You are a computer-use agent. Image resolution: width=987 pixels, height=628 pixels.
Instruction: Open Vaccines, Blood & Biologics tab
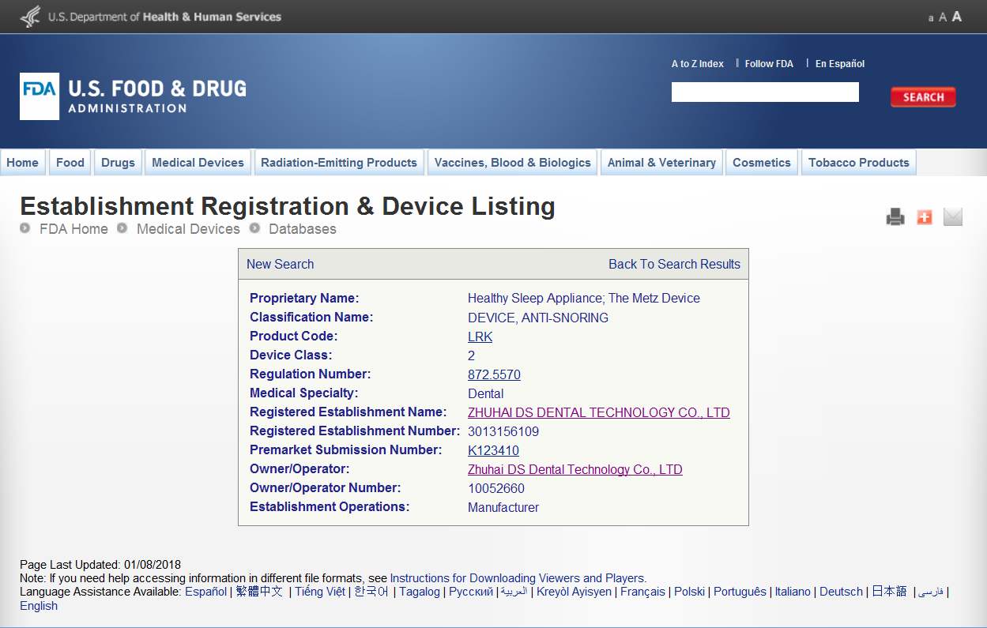point(513,163)
